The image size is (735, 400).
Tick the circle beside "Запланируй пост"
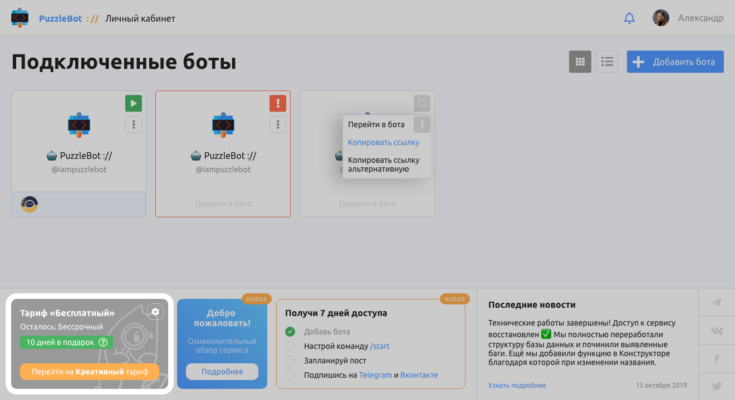click(290, 361)
